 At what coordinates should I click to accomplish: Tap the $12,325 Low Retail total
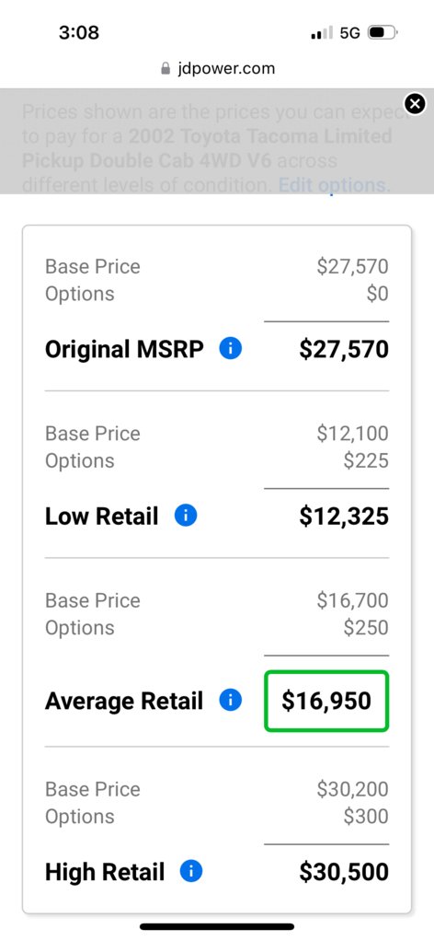click(x=344, y=517)
